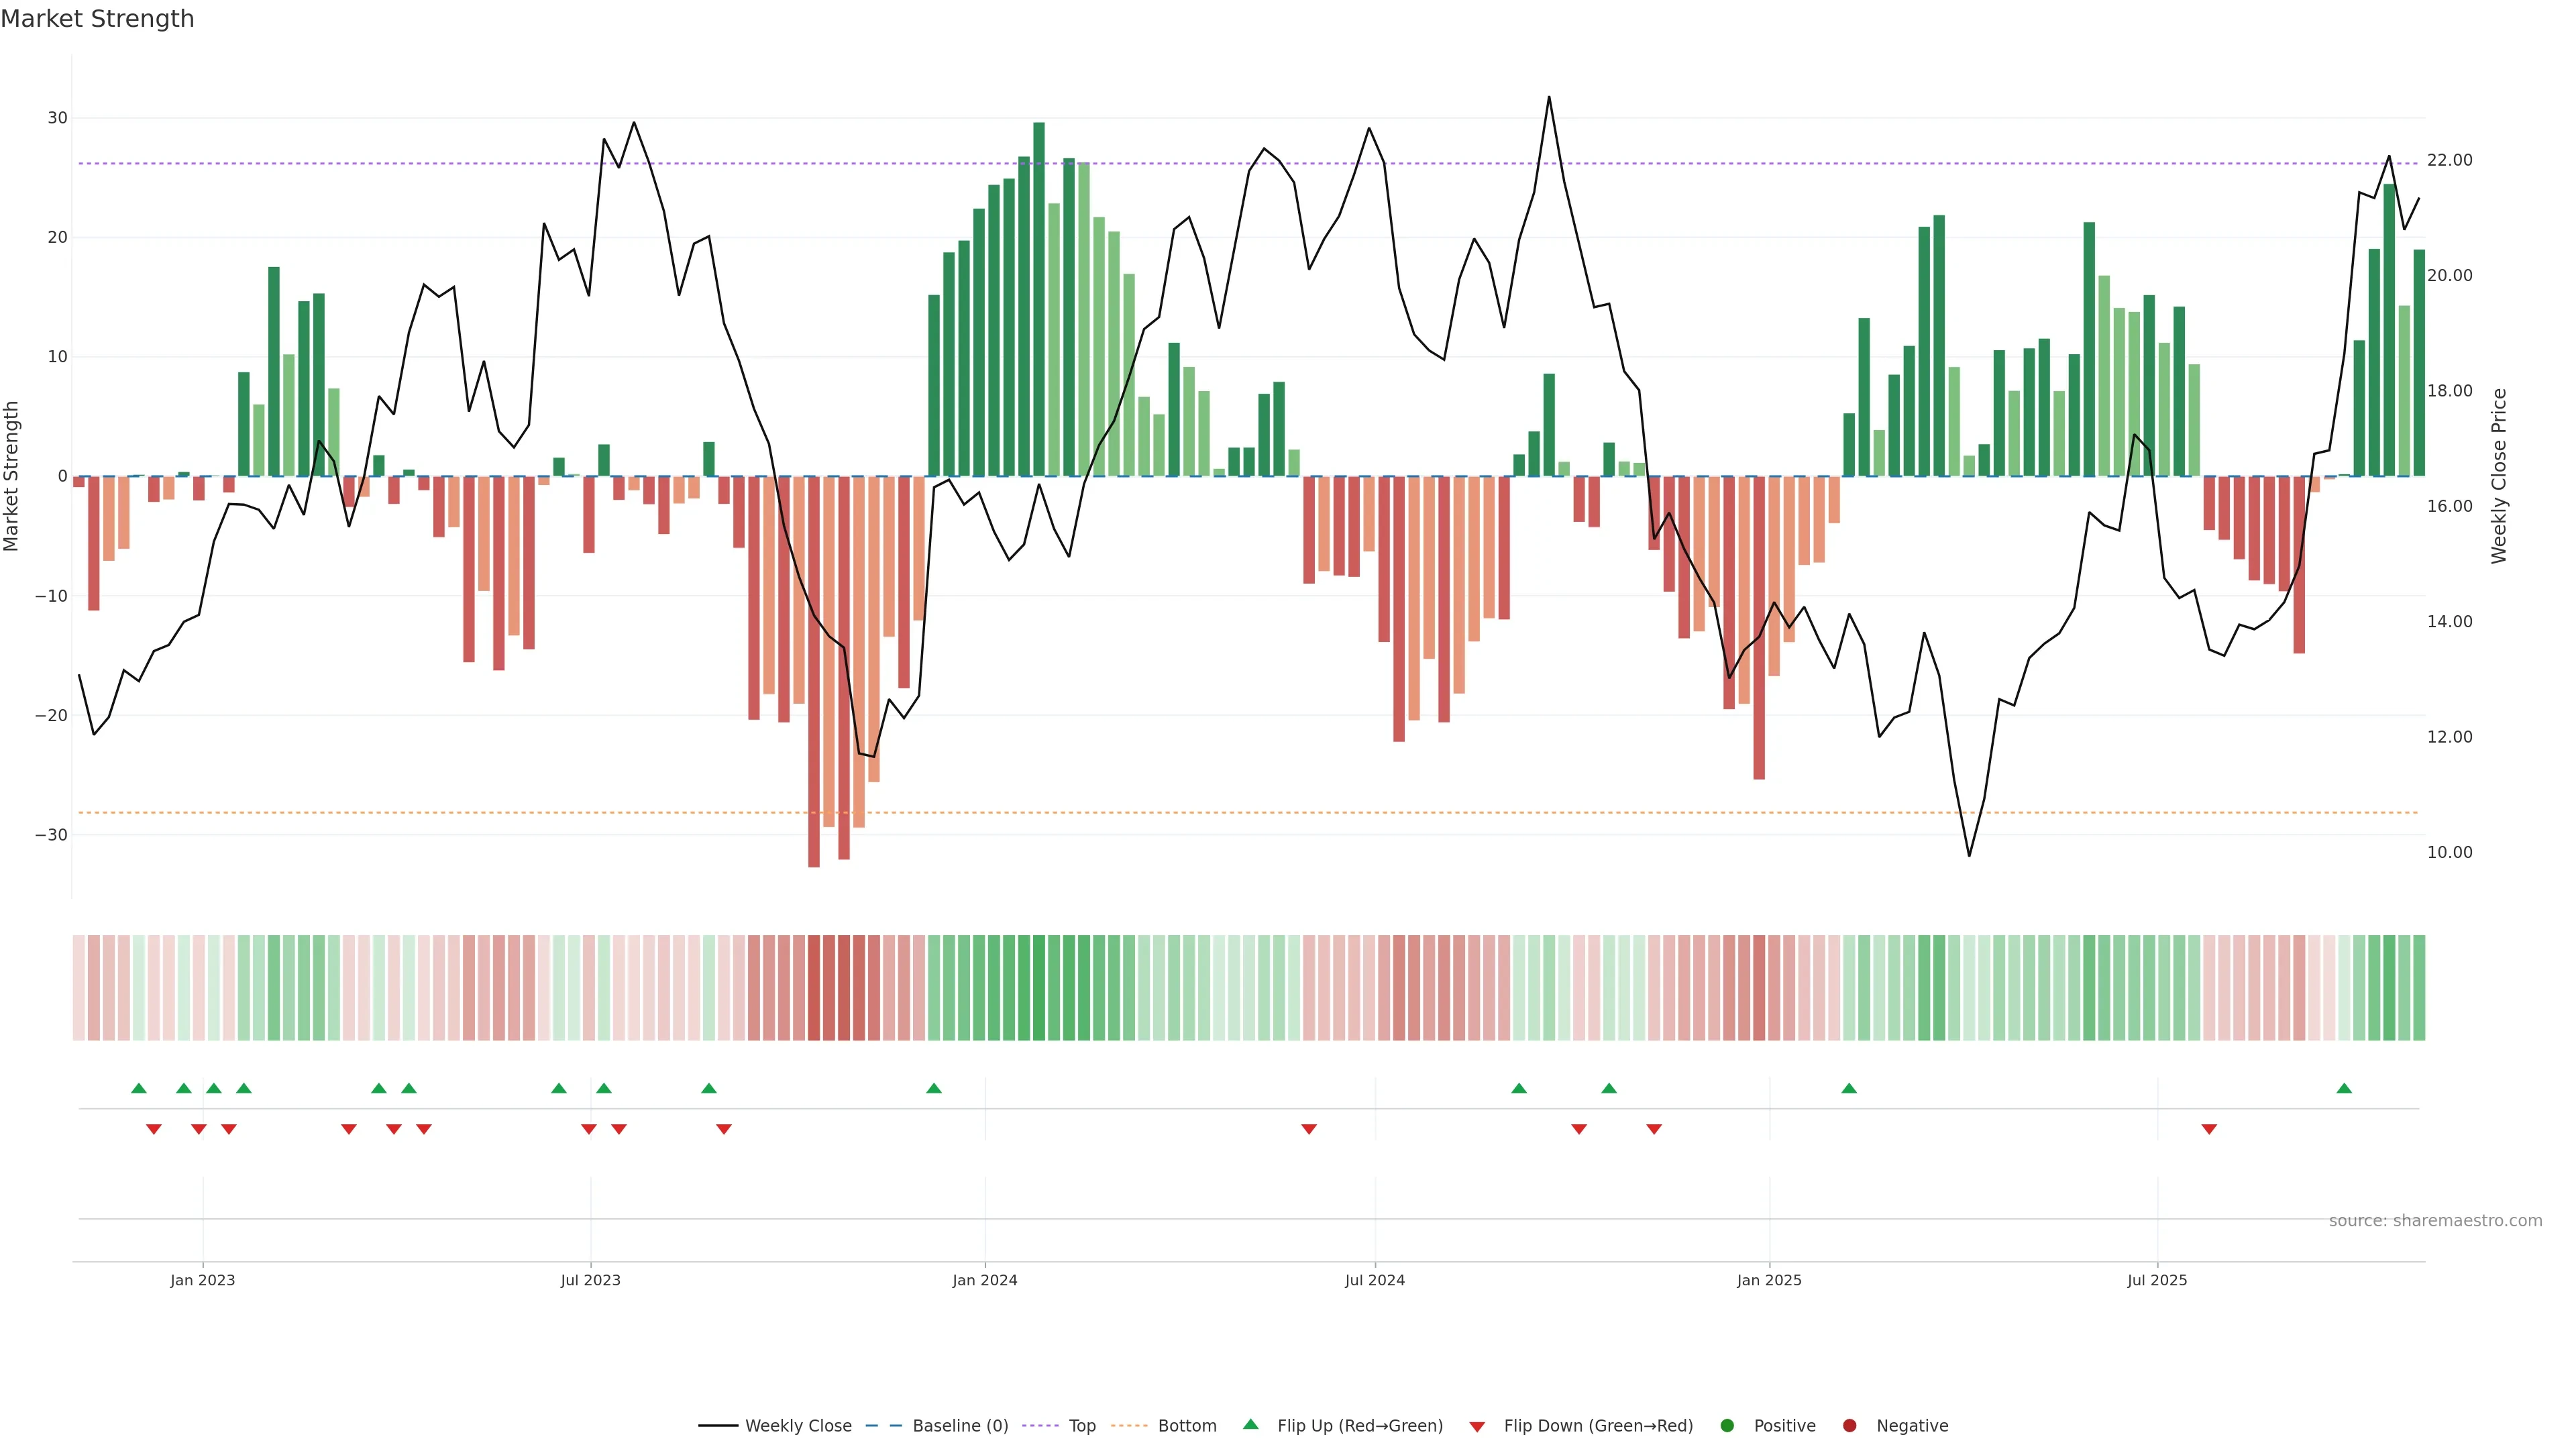Click Flip Up green triangle legend icon
The image size is (2576, 1449).
[x=1250, y=1425]
